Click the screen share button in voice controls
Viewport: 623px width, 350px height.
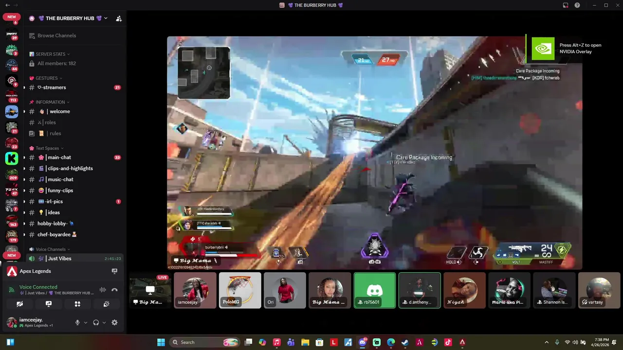point(49,304)
